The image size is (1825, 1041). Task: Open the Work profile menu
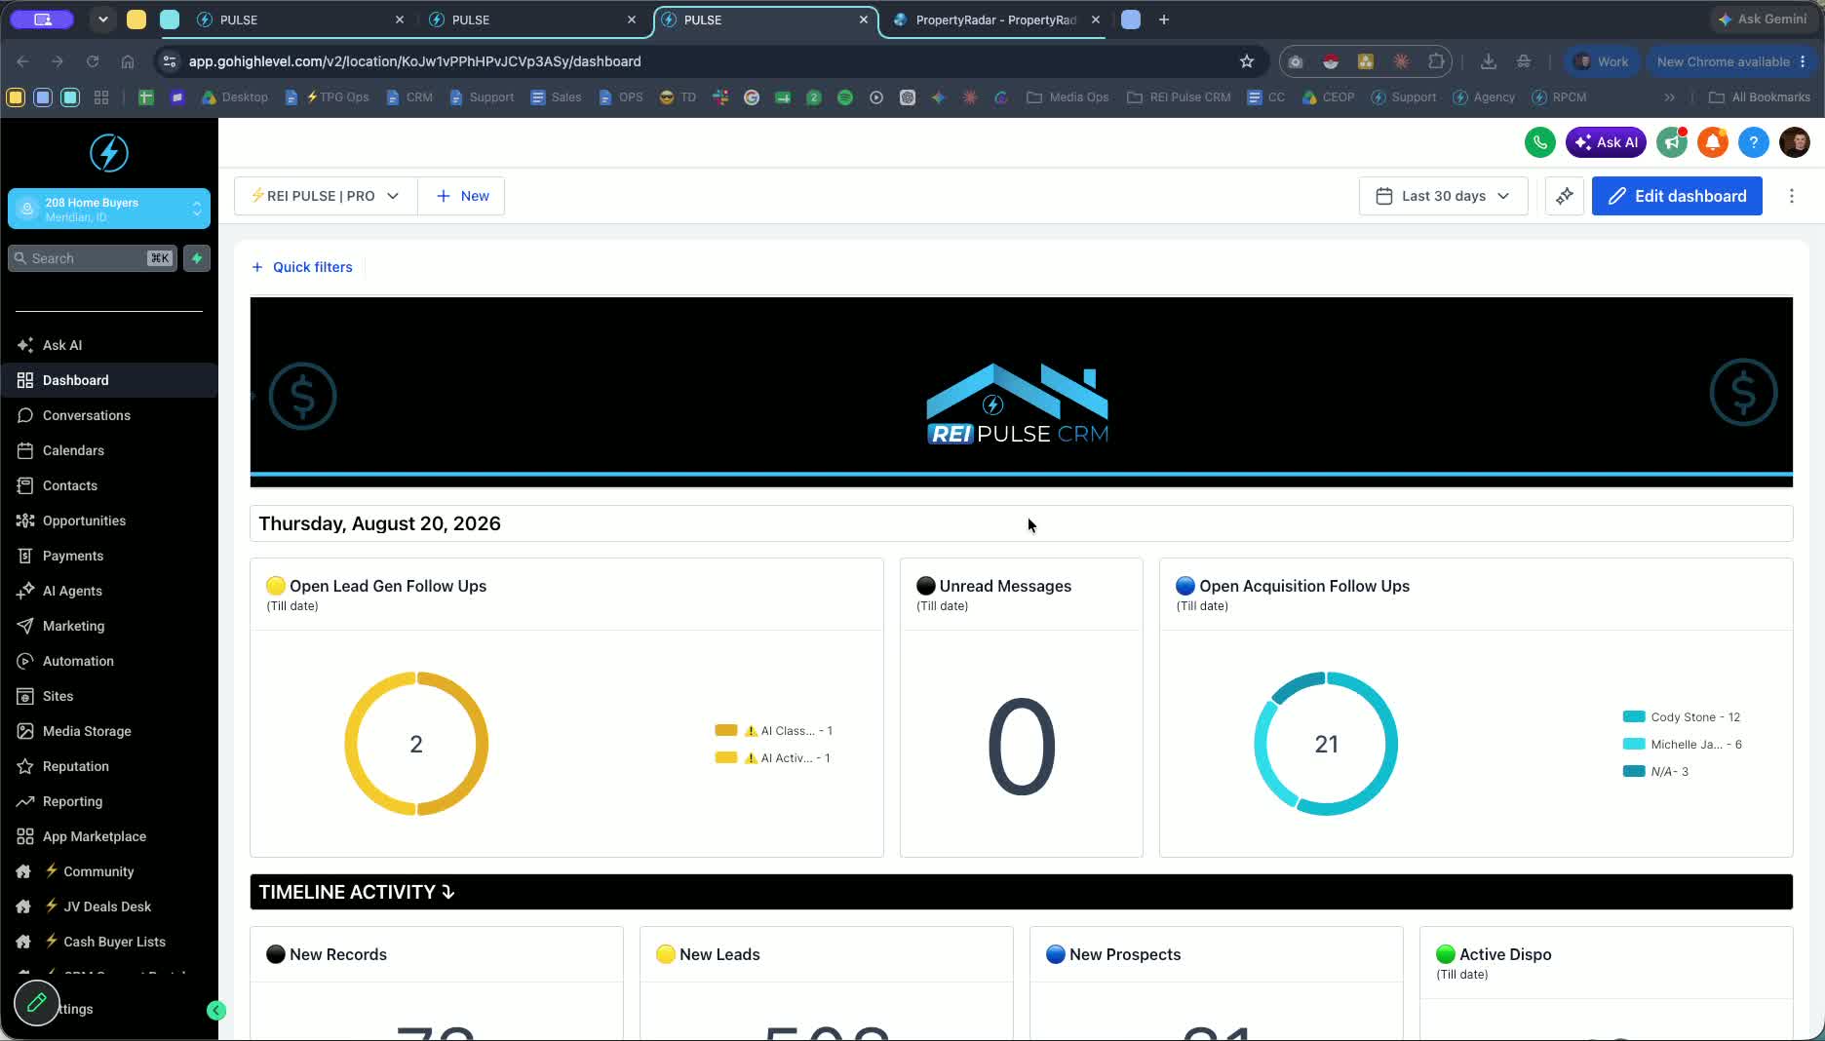1601,61
